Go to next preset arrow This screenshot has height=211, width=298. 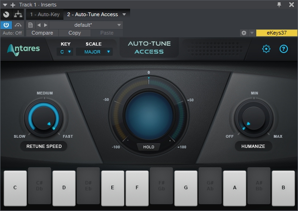[46, 25]
